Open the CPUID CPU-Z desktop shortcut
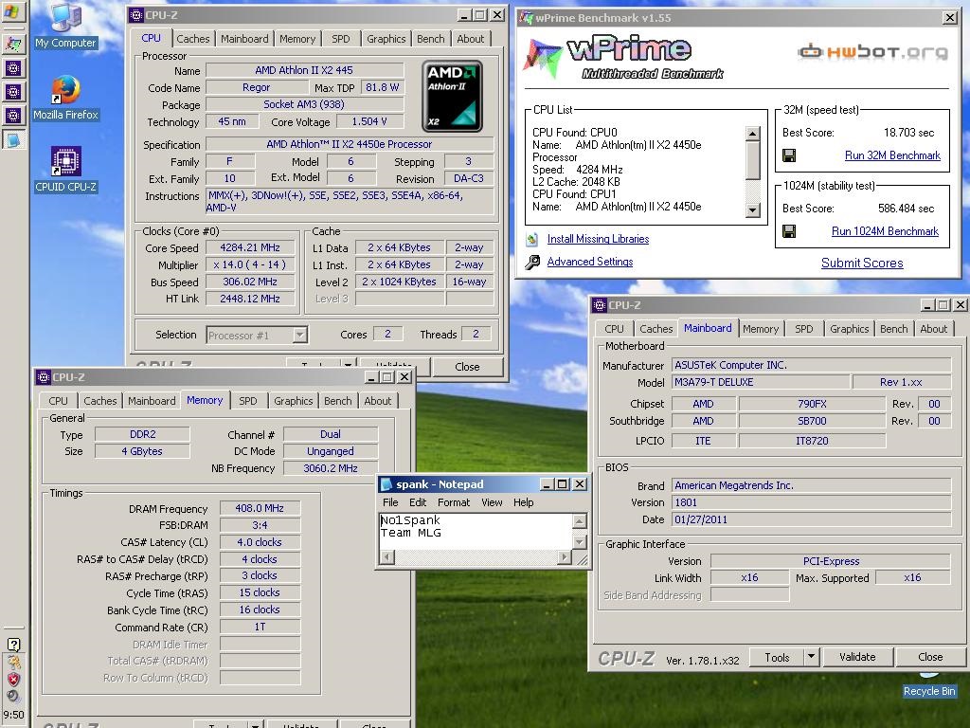Image resolution: width=970 pixels, height=728 pixels. point(65,170)
